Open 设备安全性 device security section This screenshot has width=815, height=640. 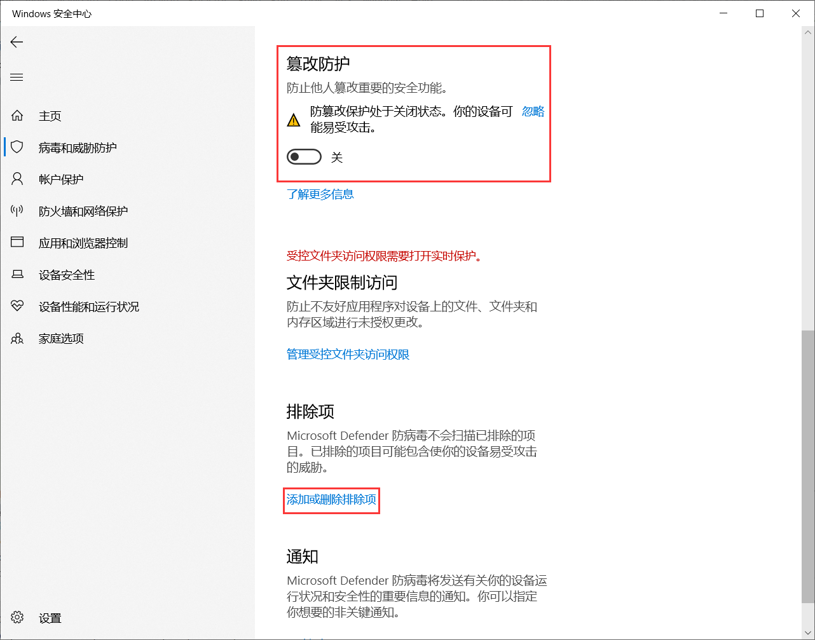68,275
